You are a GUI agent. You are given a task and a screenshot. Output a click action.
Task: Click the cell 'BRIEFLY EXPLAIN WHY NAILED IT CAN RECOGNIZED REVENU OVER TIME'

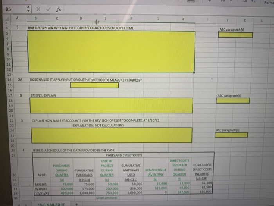[81, 28]
